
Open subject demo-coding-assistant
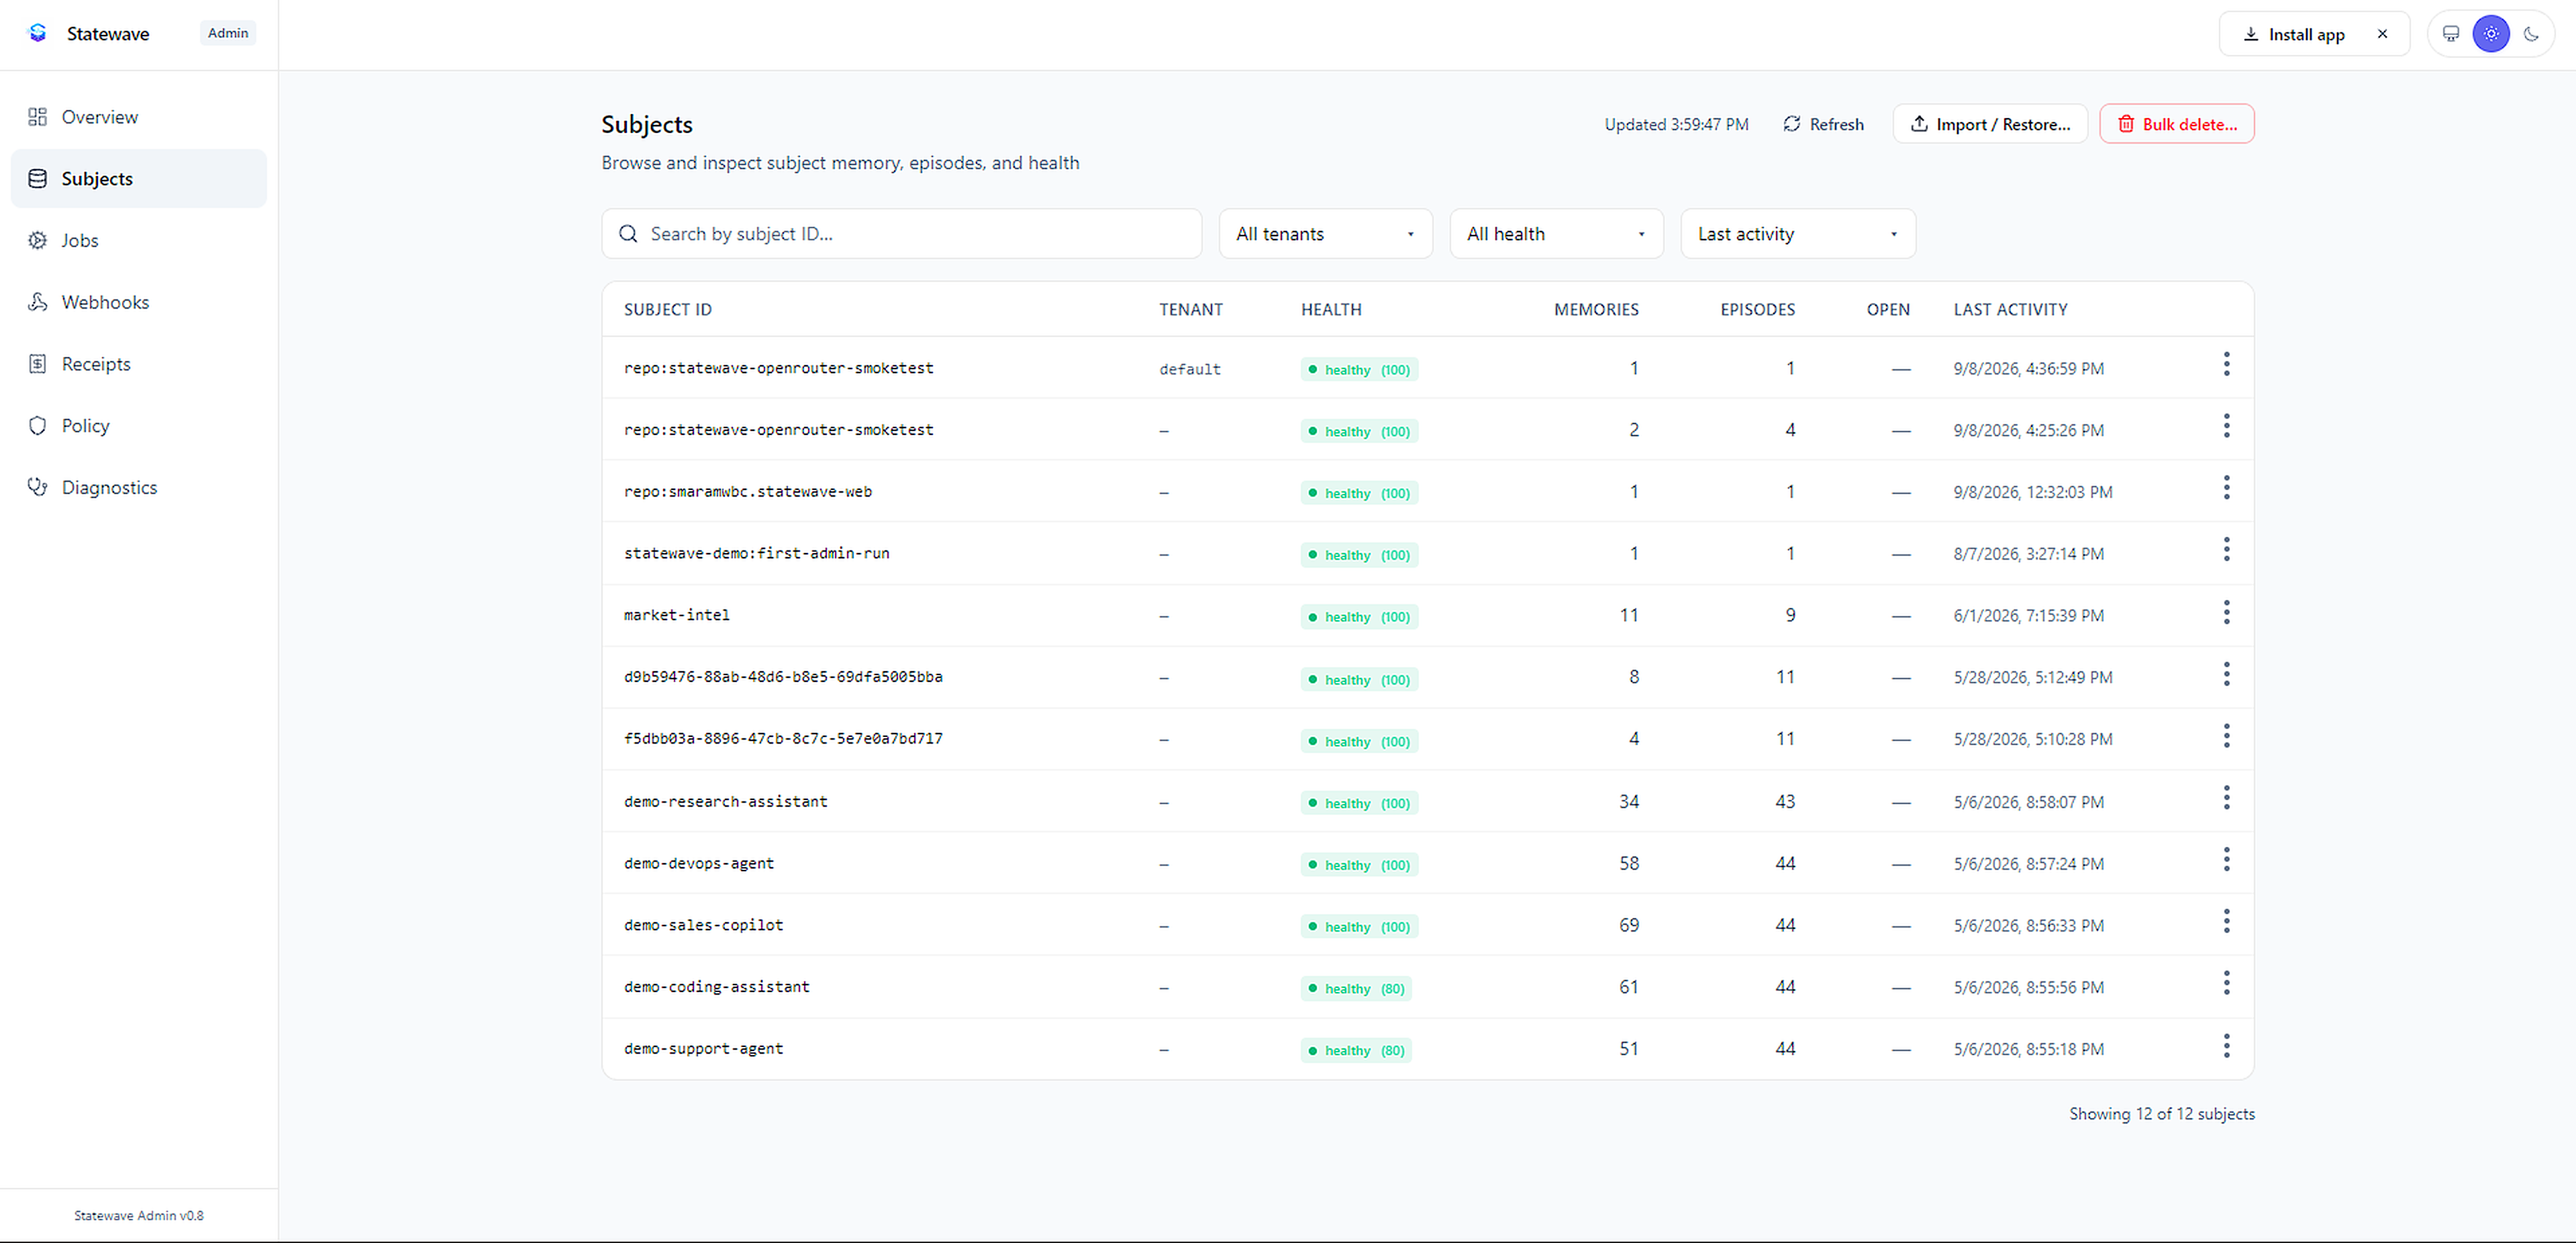coord(717,987)
